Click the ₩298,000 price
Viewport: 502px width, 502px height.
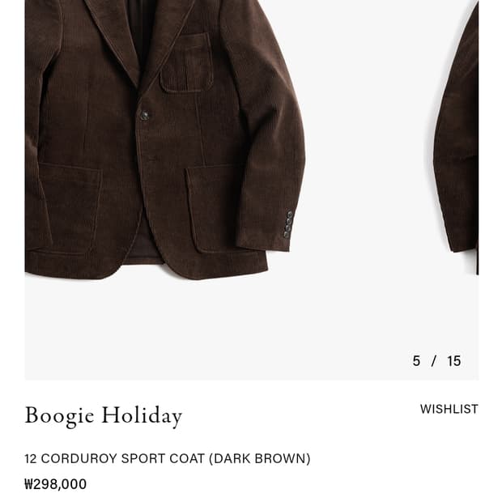(56, 484)
